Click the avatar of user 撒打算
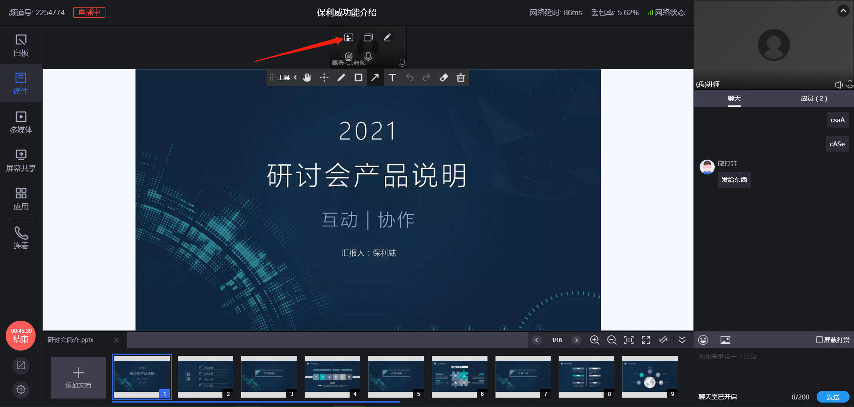Viewport: 854px width, 407px height. tap(707, 167)
